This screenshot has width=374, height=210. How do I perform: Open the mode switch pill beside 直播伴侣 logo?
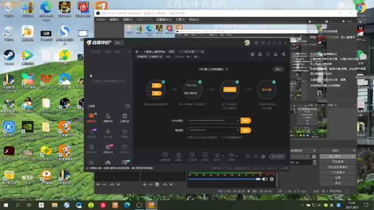point(119,42)
